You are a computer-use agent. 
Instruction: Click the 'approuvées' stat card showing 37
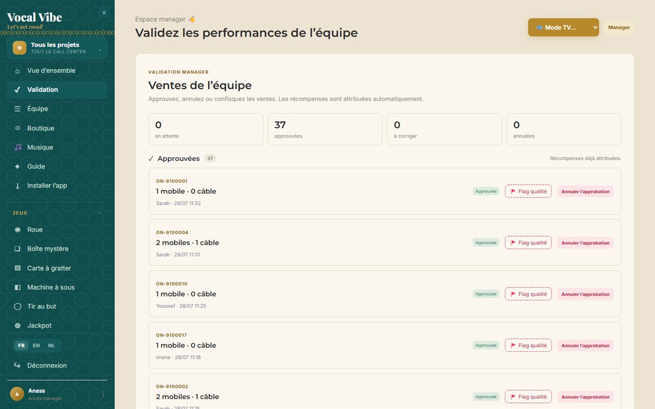pyautogui.click(x=325, y=129)
